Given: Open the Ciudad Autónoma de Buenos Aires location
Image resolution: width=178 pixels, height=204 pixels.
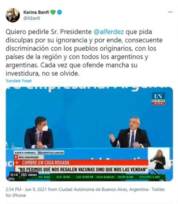Looking at the screenshot, I should [103, 189].
